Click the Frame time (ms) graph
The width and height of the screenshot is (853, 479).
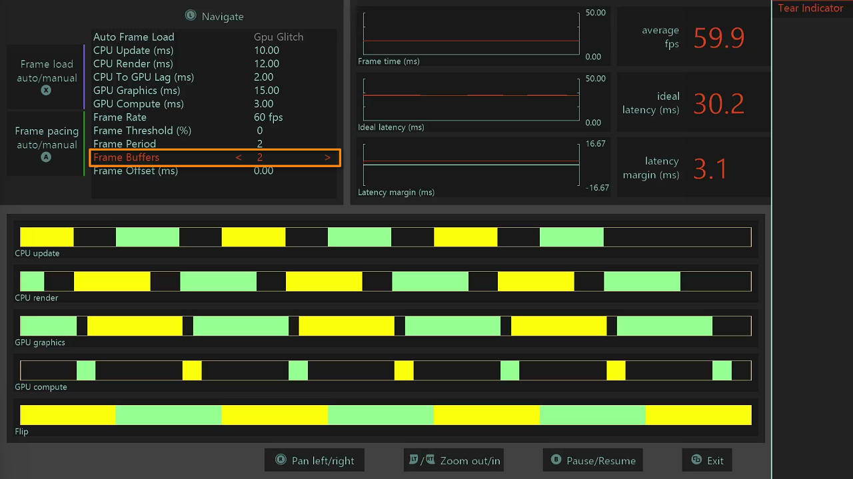point(471,33)
